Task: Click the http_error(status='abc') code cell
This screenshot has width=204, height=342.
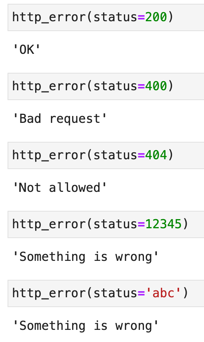Action: click(x=106, y=293)
